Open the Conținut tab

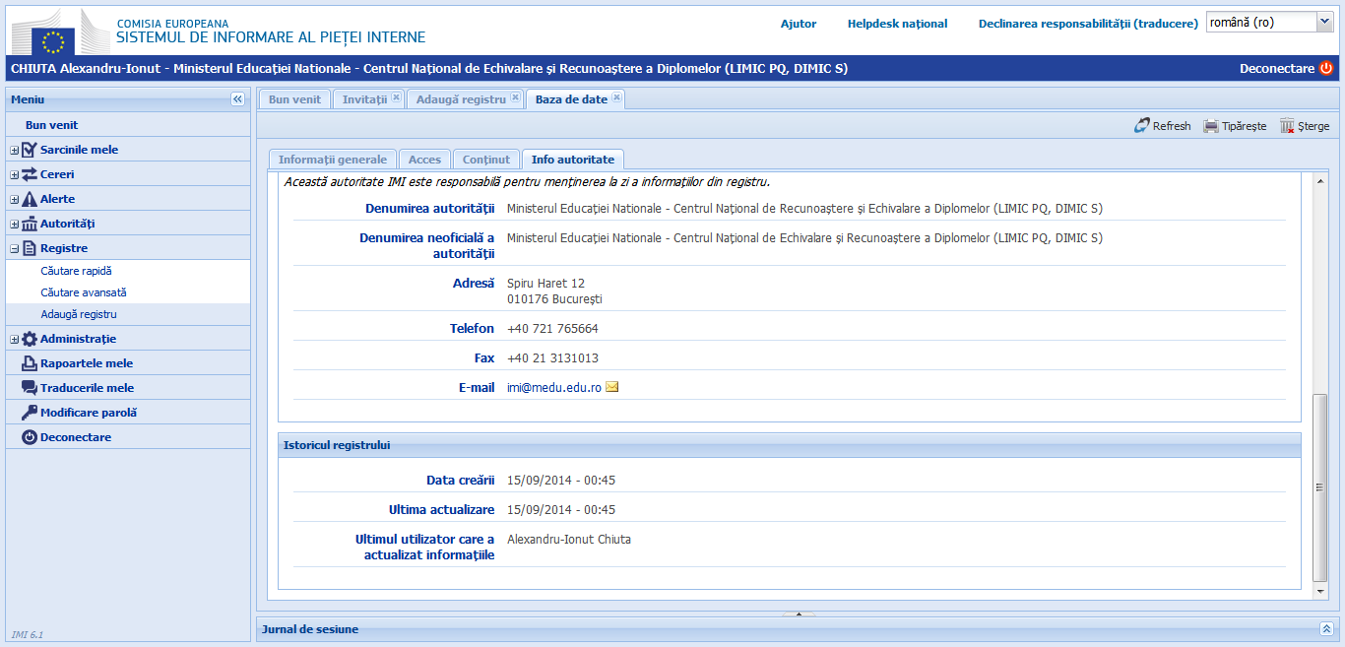[485, 159]
